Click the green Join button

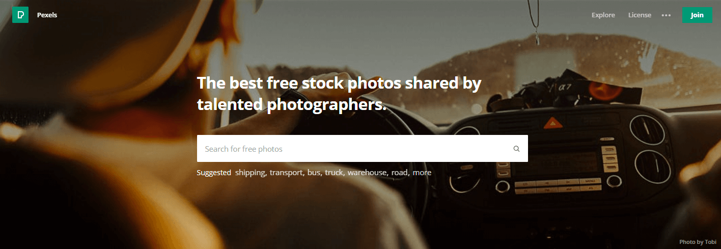697,15
